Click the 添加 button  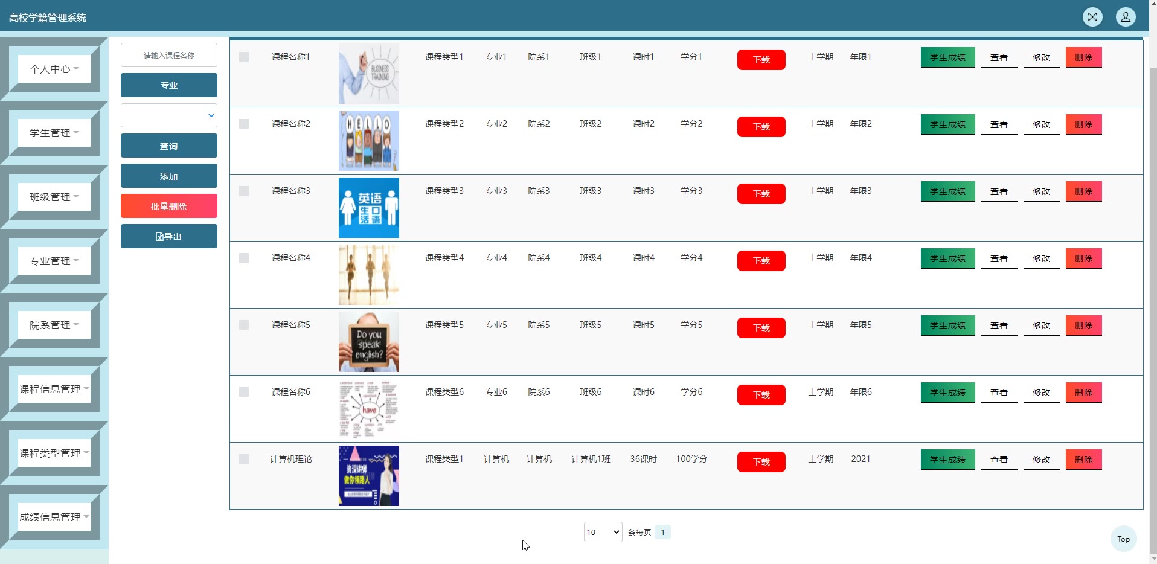click(169, 176)
